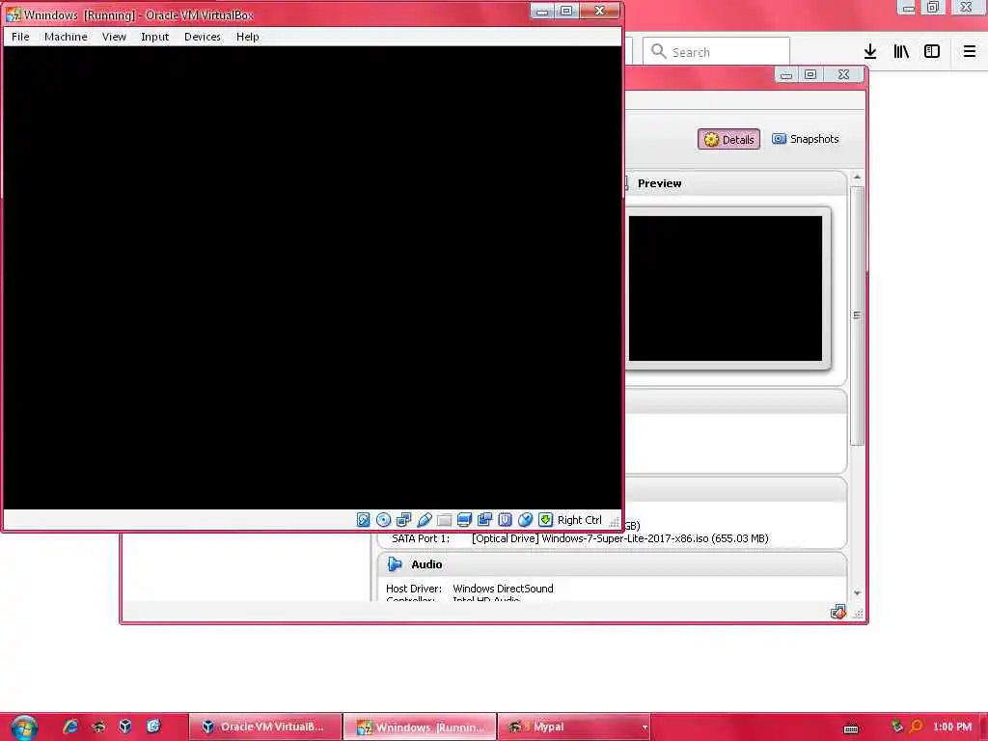The image size is (988, 741).
Task: Click the VM window title bar VirtualBox icon
Action: point(14,14)
